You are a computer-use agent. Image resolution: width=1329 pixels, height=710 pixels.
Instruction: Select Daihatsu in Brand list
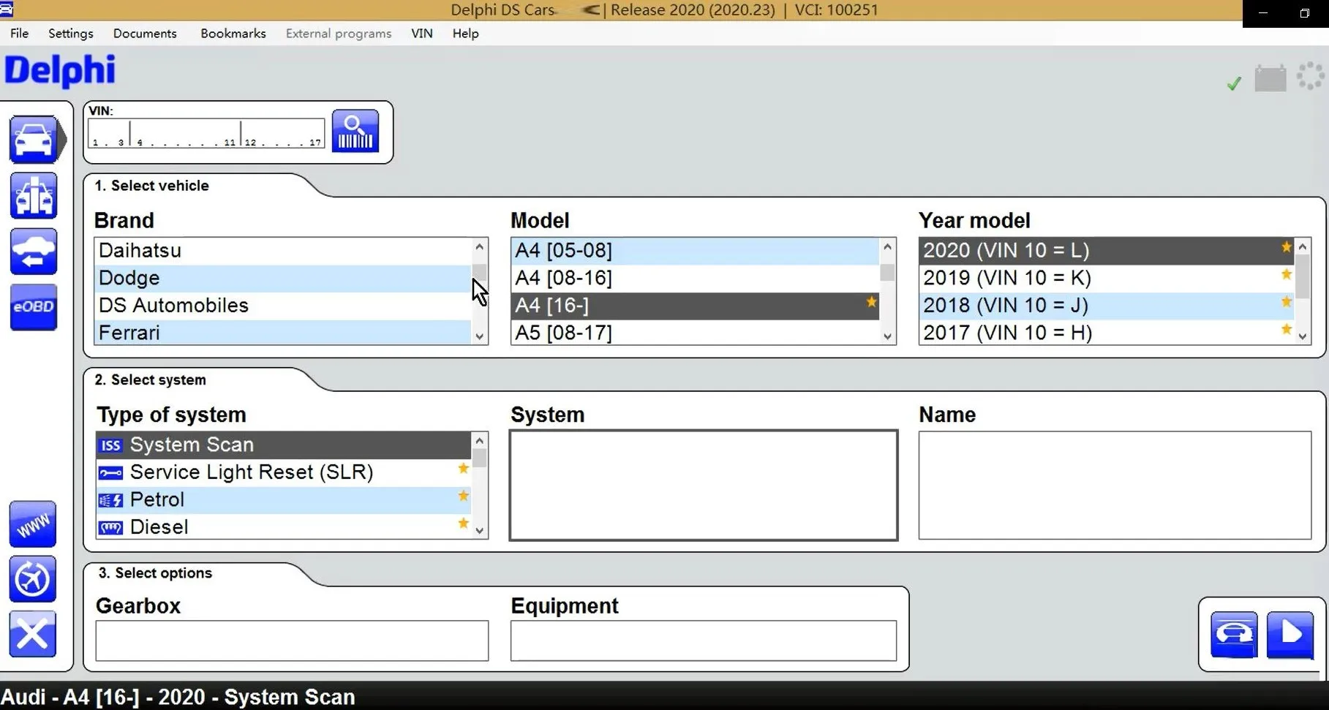pos(283,251)
